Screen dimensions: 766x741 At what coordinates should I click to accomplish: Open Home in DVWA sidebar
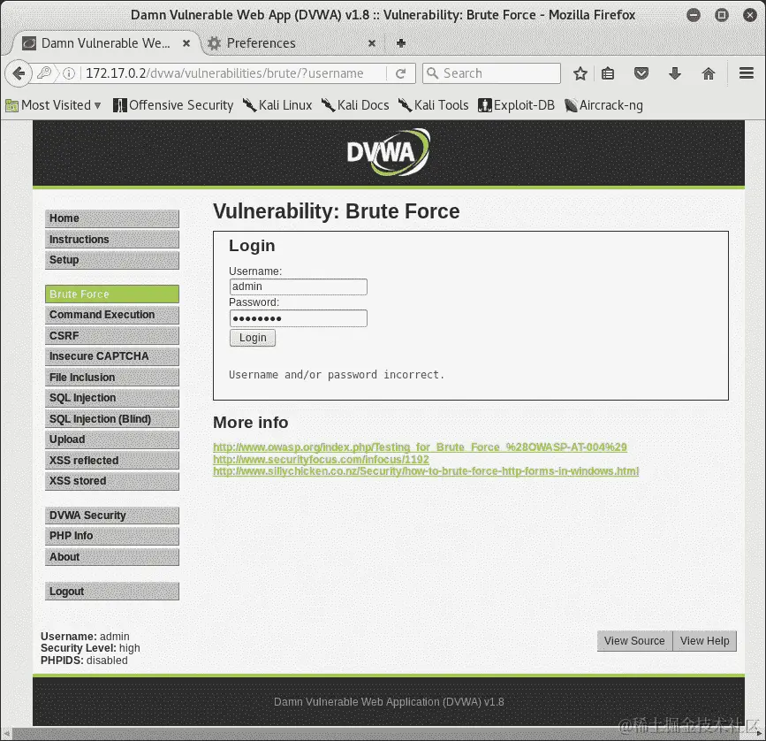[112, 218]
